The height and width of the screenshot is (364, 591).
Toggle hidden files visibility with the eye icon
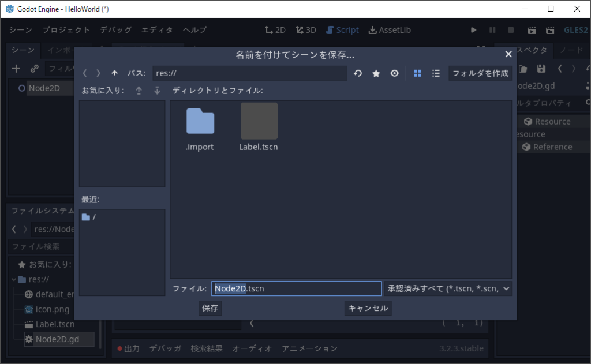point(394,73)
